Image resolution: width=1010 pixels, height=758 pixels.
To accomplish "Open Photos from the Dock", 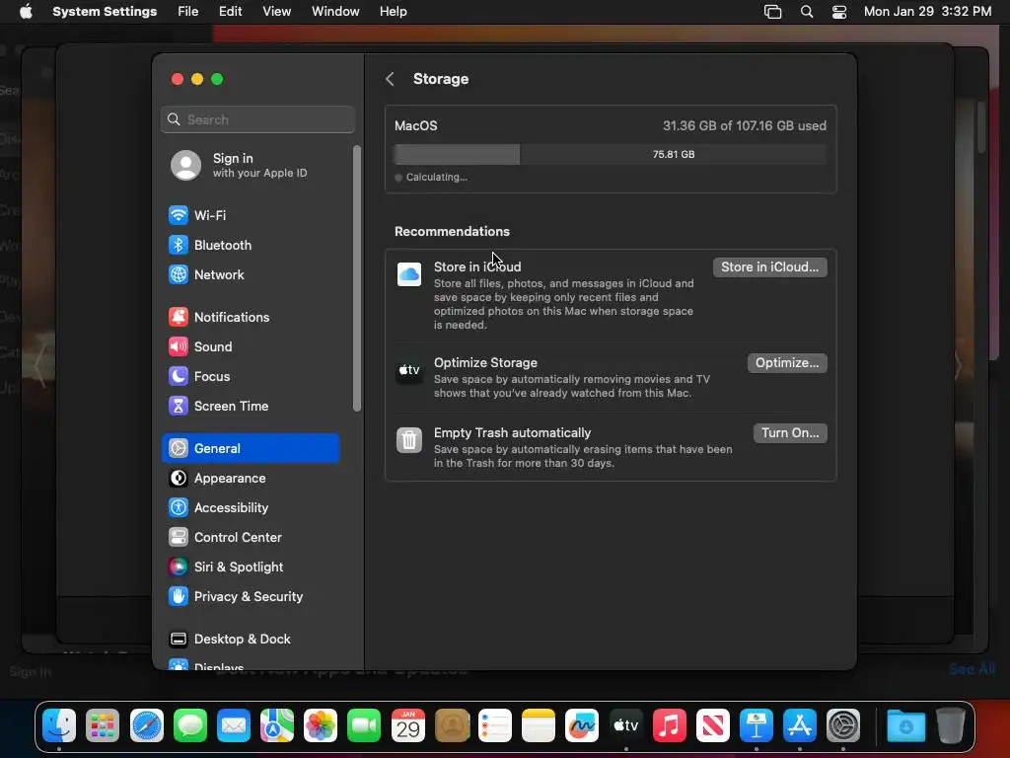I will pos(321,726).
